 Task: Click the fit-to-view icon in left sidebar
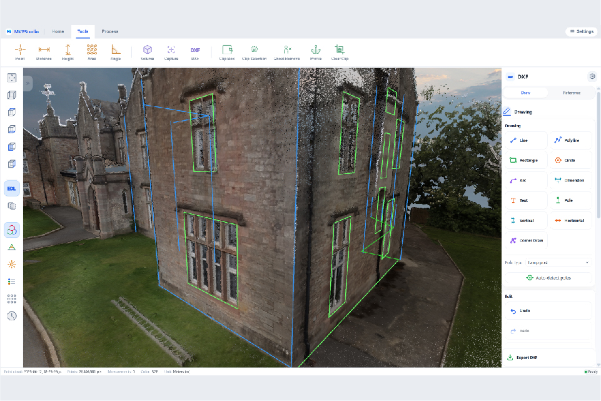12,78
